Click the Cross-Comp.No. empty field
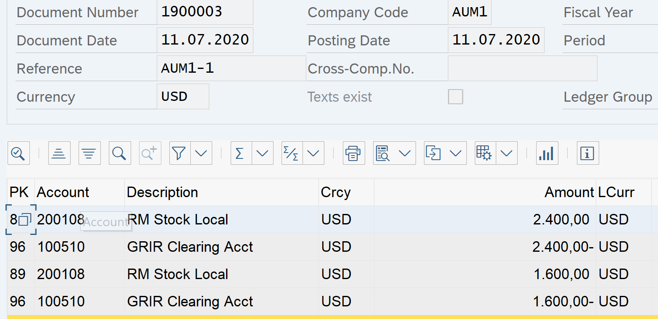Image resolution: width=658 pixels, height=319 pixels. click(x=522, y=68)
